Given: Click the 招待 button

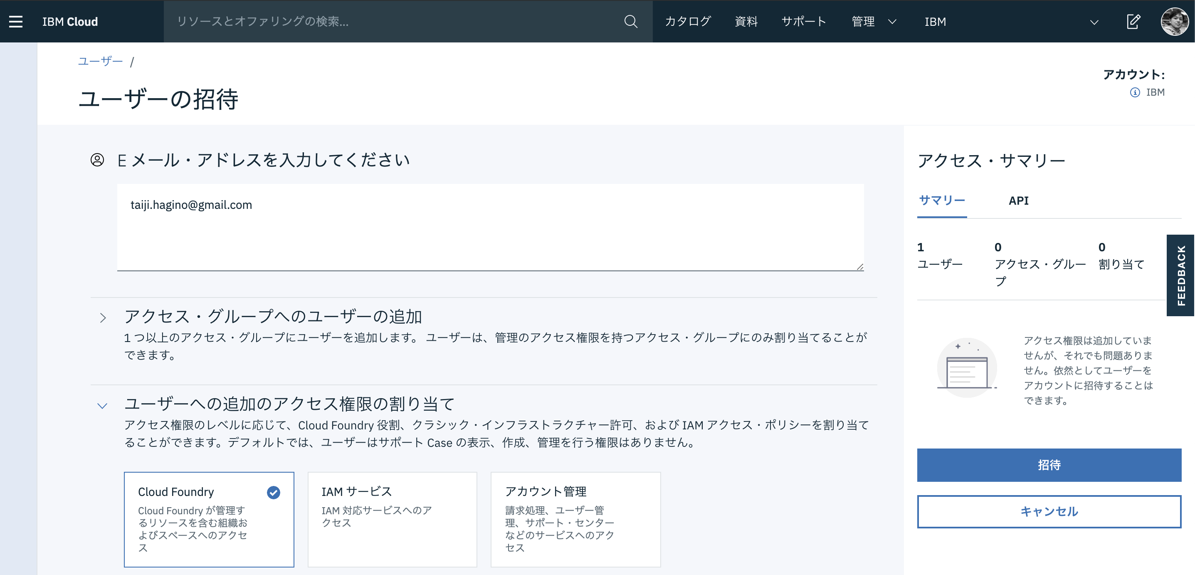Looking at the screenshot, I should tap(1049, 465).
